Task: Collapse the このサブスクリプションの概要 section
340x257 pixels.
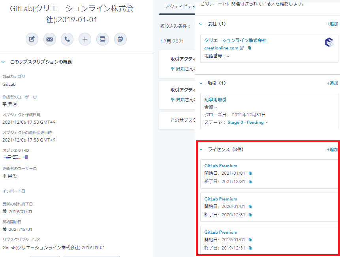Action: [x=3, y=62]
